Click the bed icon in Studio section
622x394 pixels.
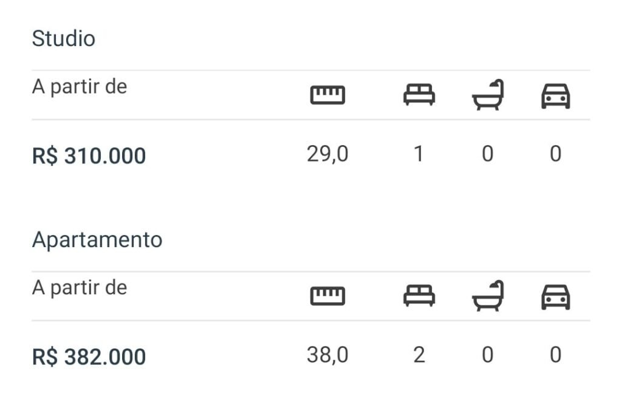click(419, 95)
